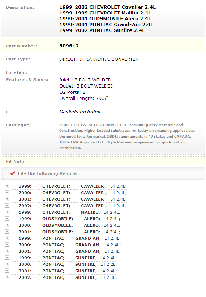Select the 2001 Pontiac Sunfire entry
This screenshot has width=206, height=297.
[x=68, y=271]
